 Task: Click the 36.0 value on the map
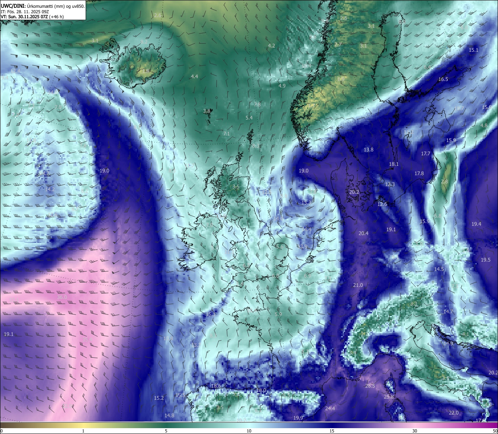pos(62,297)
